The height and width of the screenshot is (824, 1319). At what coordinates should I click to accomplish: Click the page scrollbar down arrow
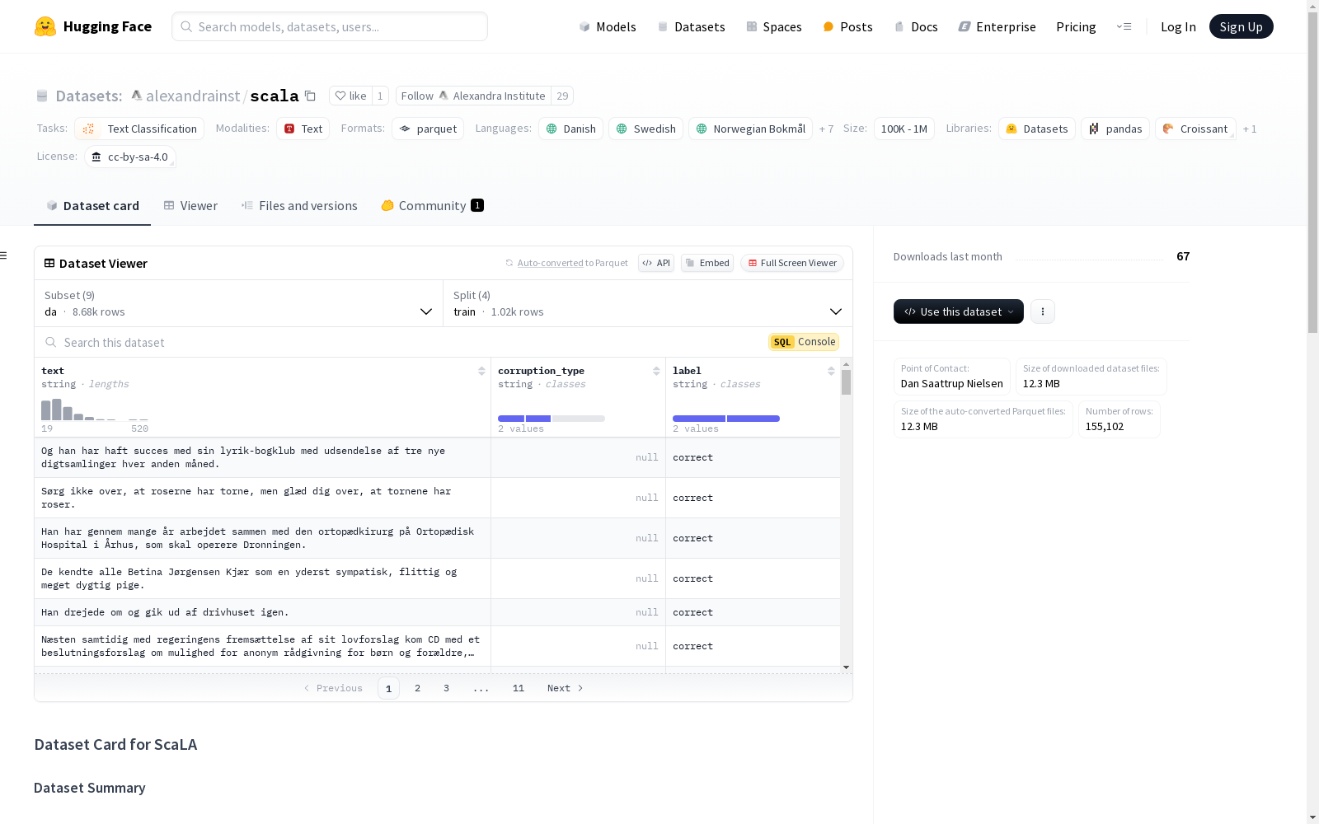[1312, 817]
